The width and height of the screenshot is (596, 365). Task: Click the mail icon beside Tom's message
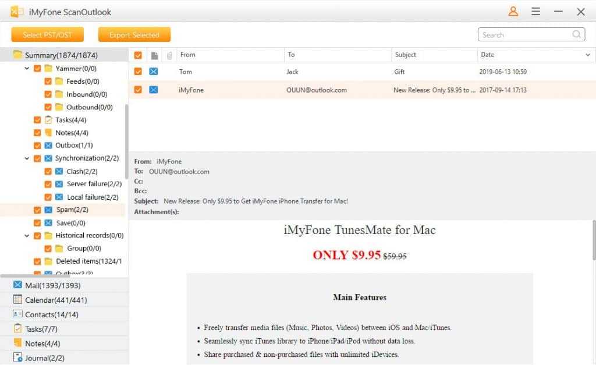pyautogui.click(x=153, y=72)
